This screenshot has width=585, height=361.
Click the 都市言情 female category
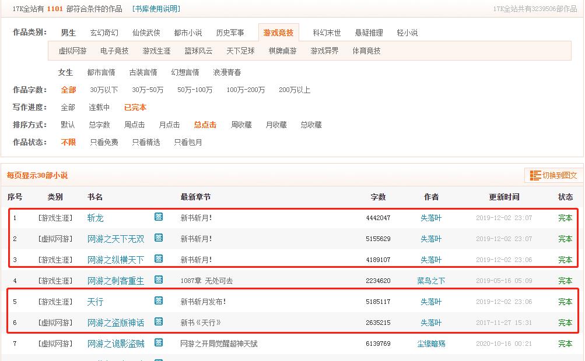coord(101,73)
